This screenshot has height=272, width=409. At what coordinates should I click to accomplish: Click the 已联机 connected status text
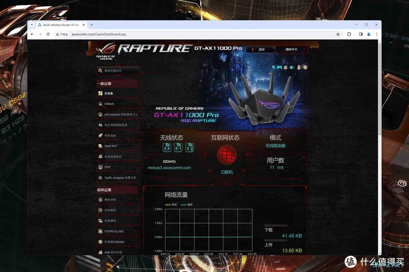[227, 172]
